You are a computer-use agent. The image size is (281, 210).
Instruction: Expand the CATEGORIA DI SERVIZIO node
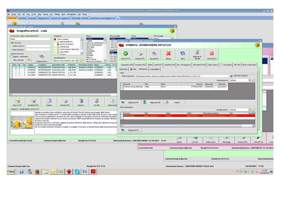tap(55, 49)
